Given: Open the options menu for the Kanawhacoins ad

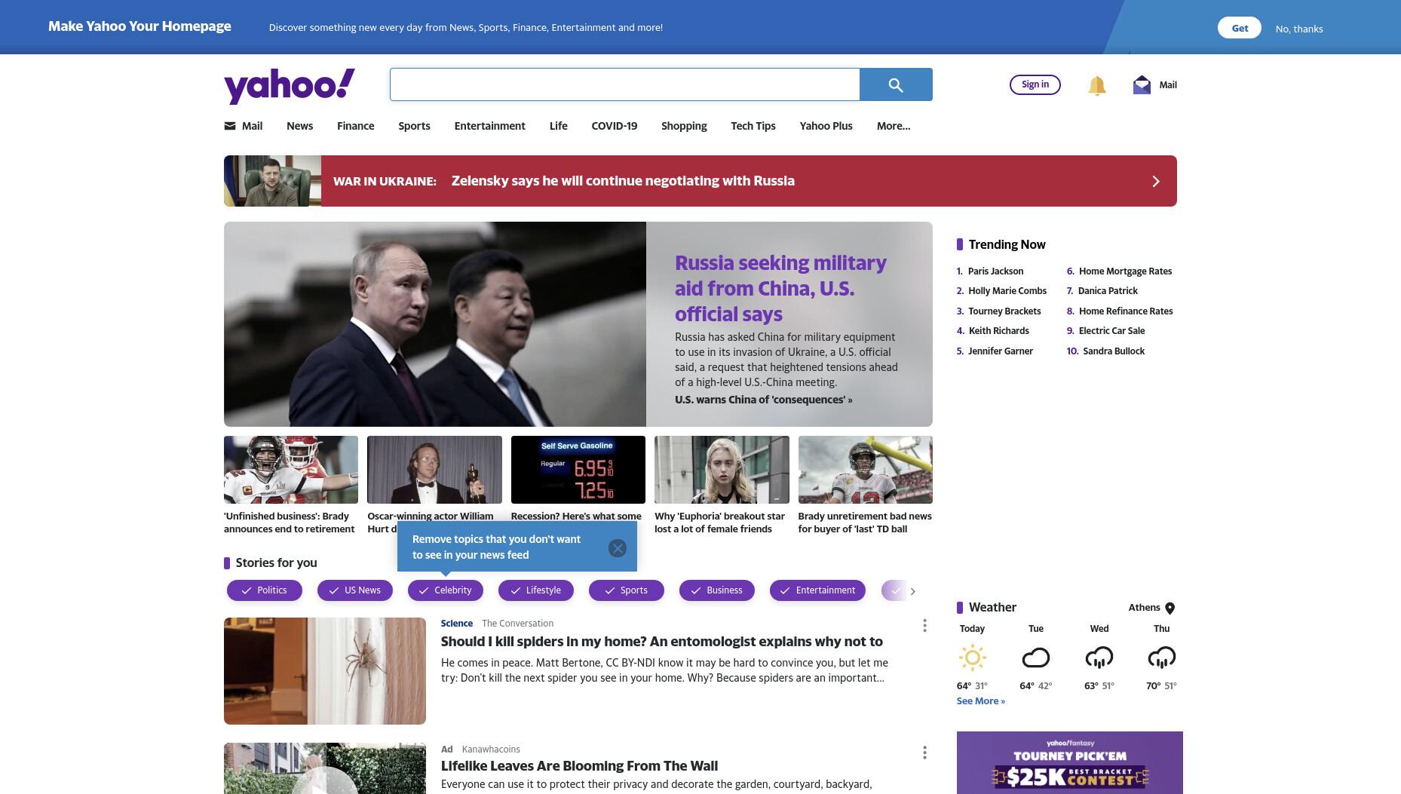Looking at the screenshot, I should point(924,753).
